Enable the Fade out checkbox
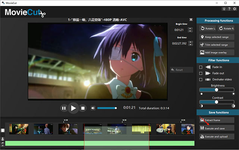Viewport: 239px width, 150px height. [x=201, y=73]
